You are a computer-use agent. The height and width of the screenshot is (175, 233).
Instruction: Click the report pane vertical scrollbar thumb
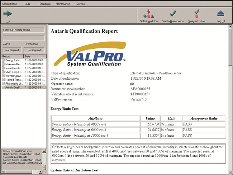(x=230, y=47)
